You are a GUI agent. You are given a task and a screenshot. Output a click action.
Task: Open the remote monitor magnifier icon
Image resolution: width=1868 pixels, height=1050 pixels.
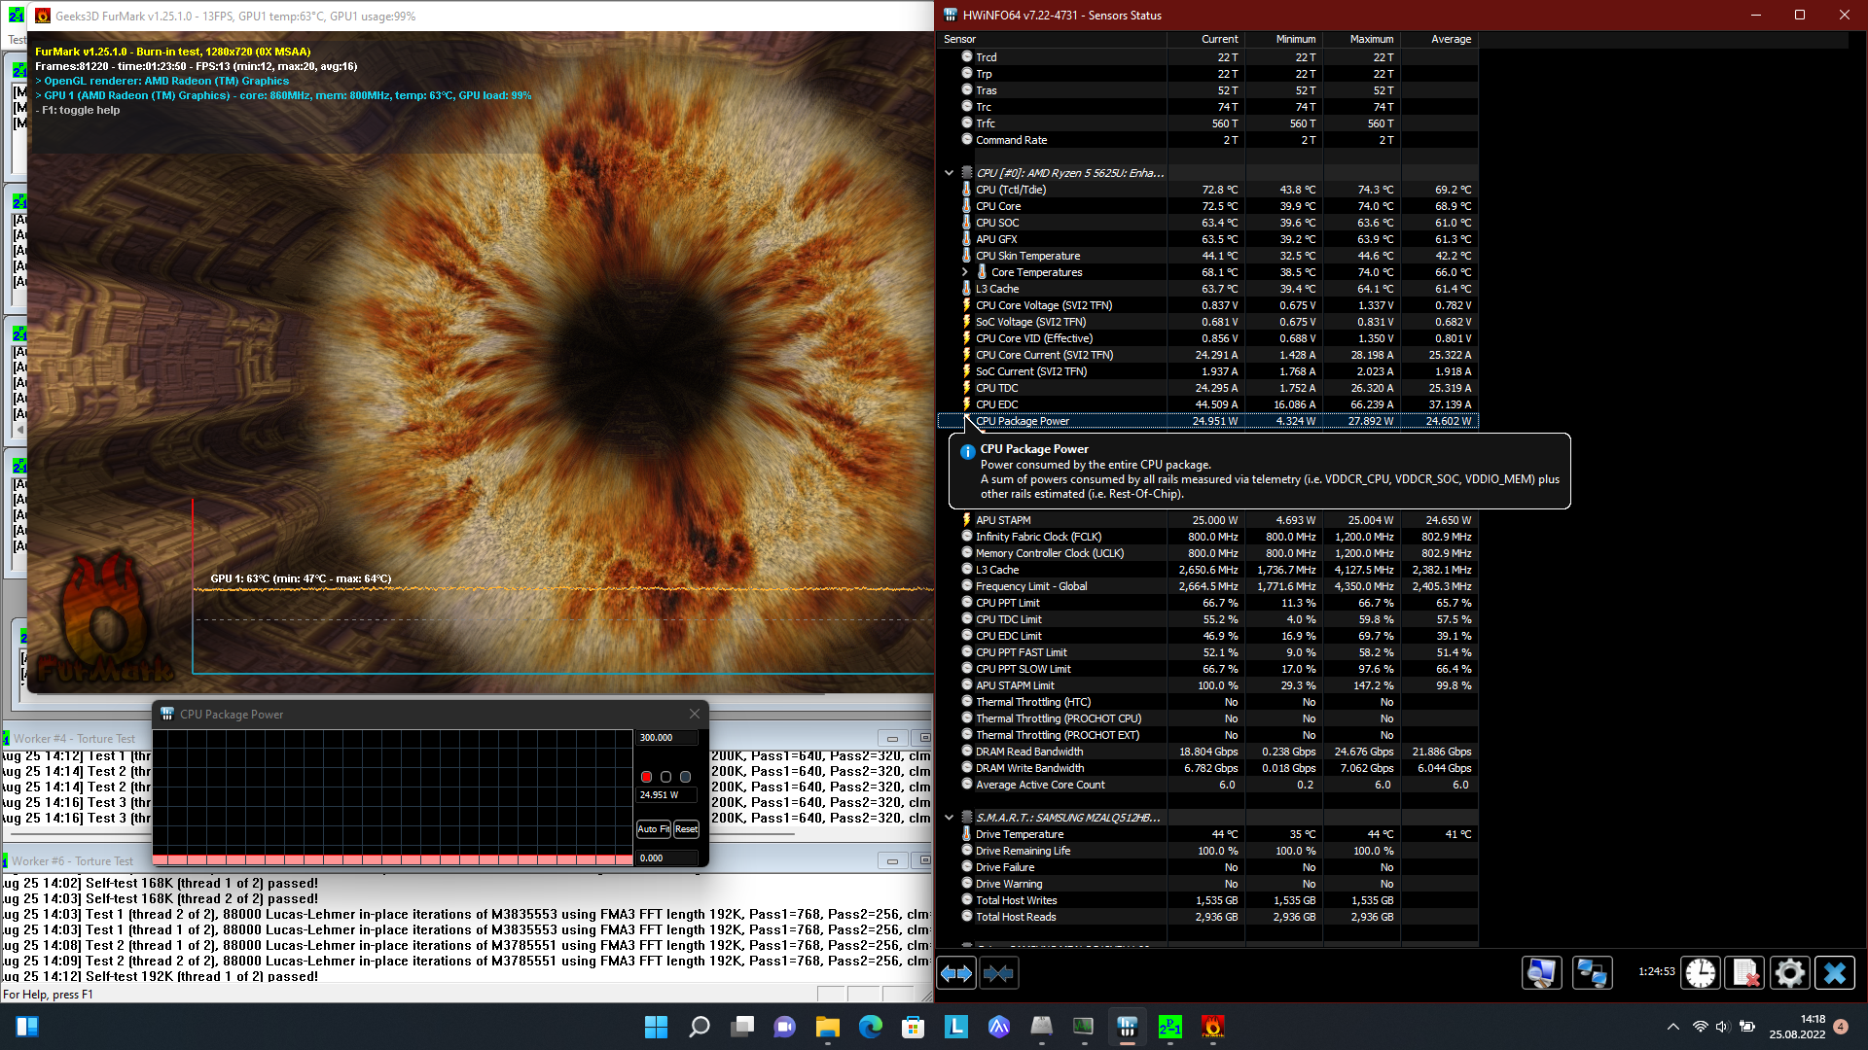pos(1542,973)
